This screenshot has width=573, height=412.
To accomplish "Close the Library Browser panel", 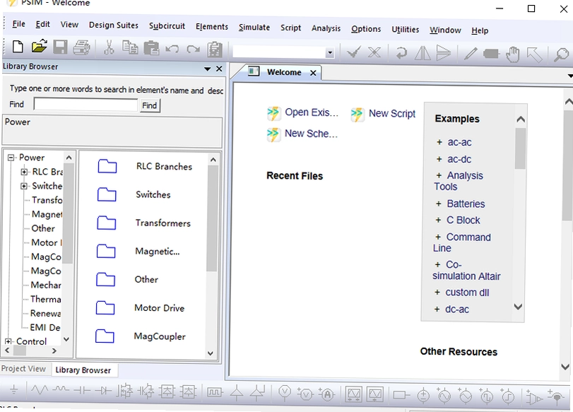I will [x=219, y=69].
